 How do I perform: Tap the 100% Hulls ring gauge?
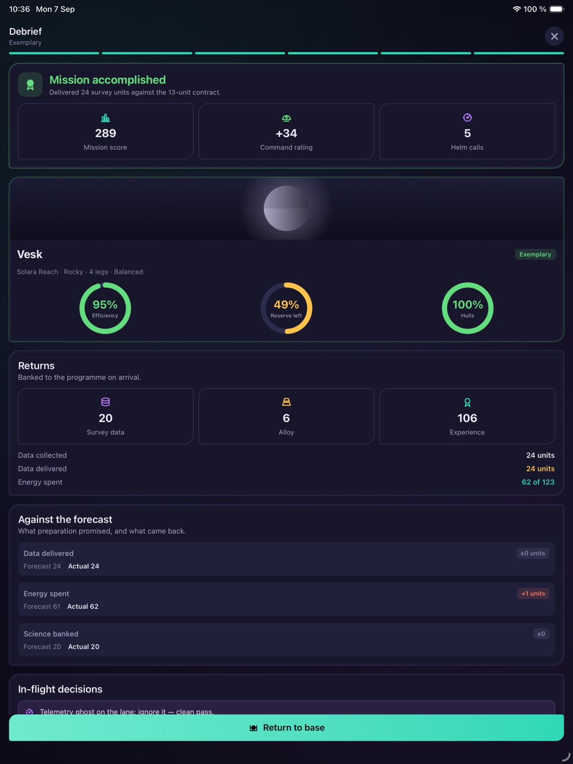pos(467,308)
